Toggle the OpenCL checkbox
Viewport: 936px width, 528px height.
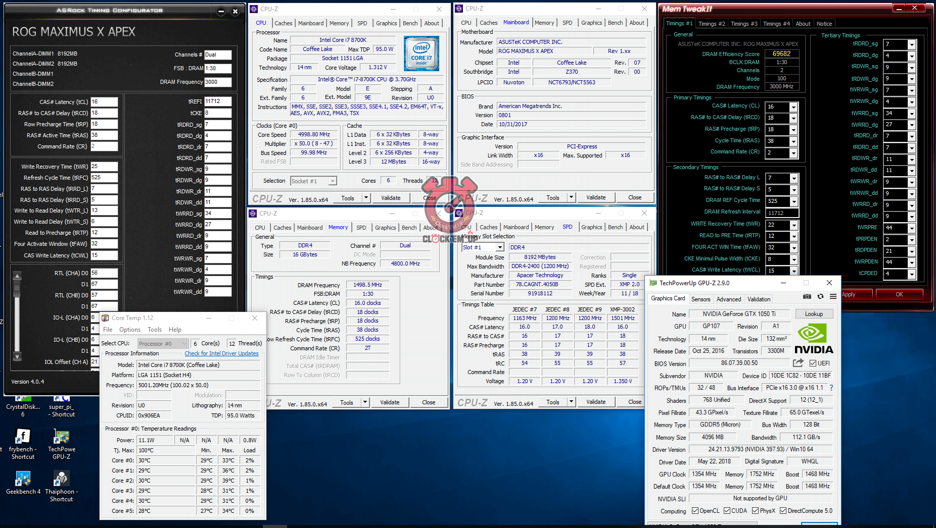[x=695, y=511]
